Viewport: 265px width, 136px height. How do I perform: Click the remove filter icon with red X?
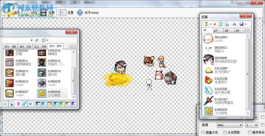coord(11,104)
